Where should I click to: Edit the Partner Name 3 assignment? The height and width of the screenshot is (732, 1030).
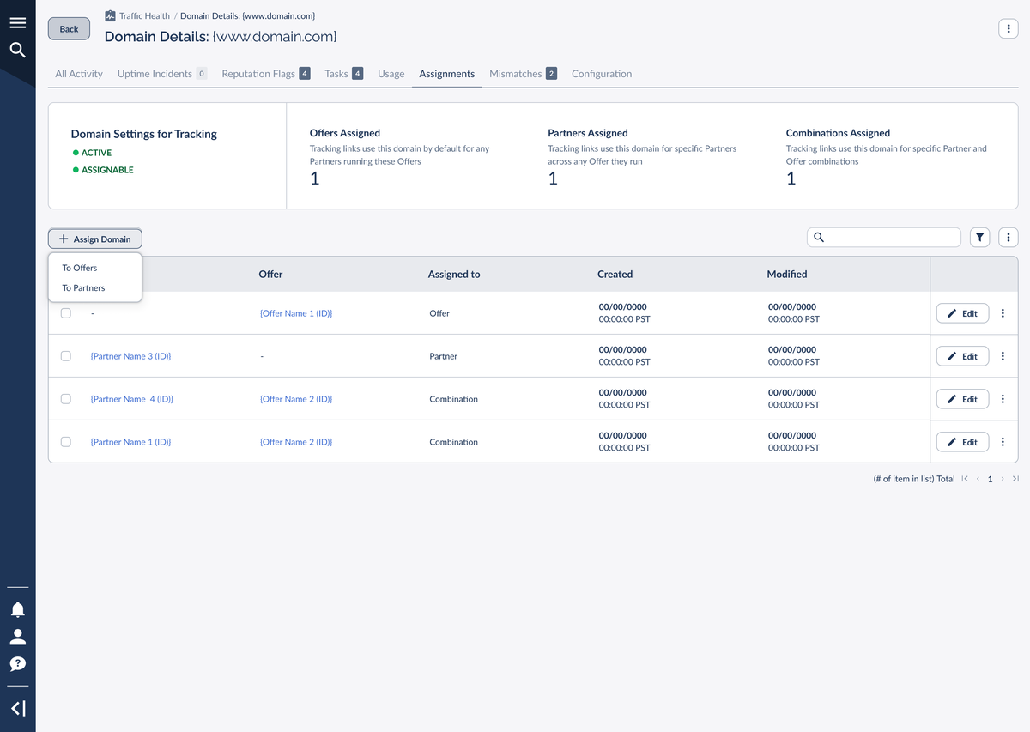[x=962, y=356]
